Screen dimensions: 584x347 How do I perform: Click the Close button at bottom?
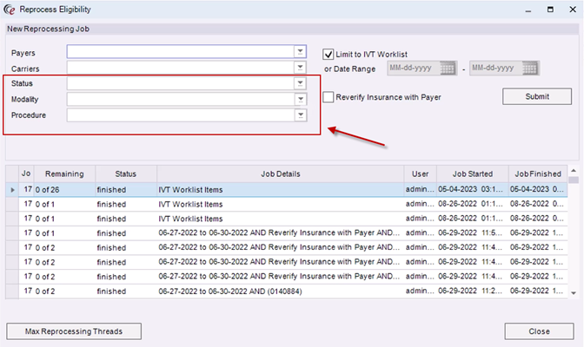[x=538, y=331]
